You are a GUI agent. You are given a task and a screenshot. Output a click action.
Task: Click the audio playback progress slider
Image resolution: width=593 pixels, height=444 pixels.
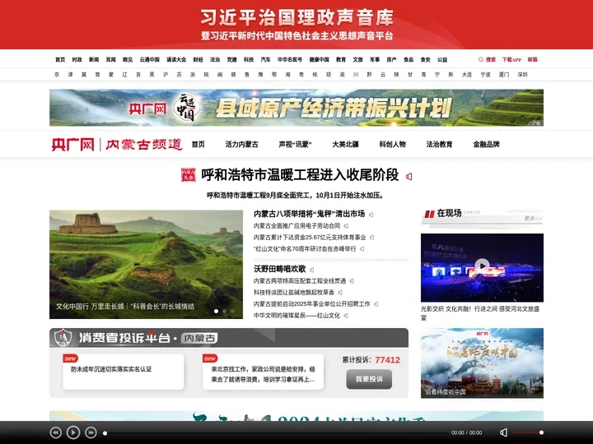point(276,432)
